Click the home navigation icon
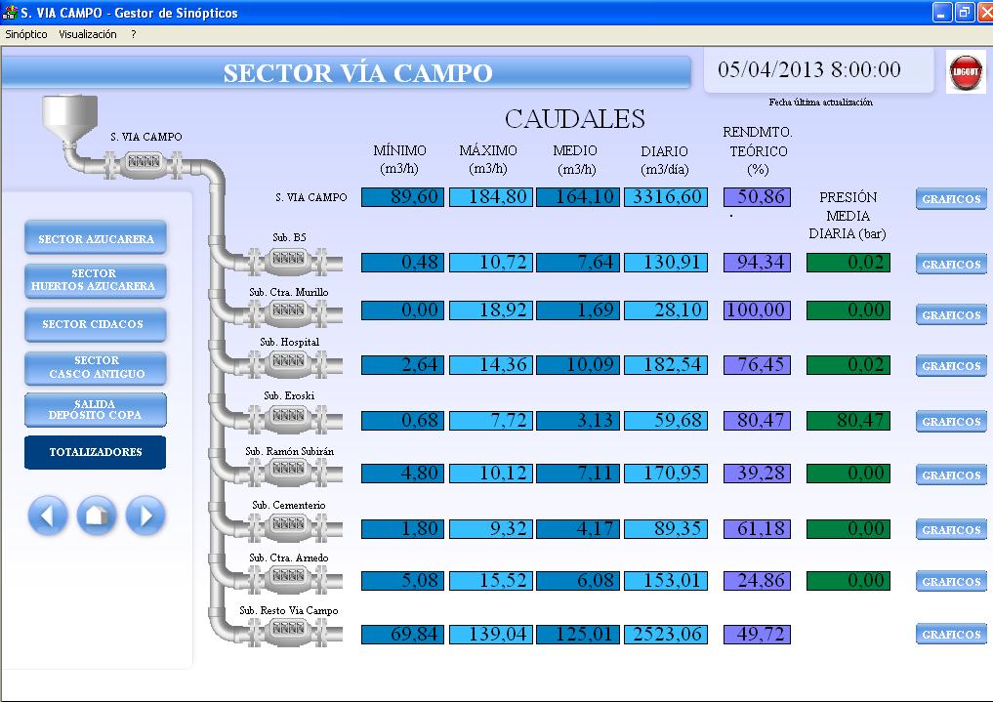The height and width of the screenshot is (702, 993). (97, 515)
